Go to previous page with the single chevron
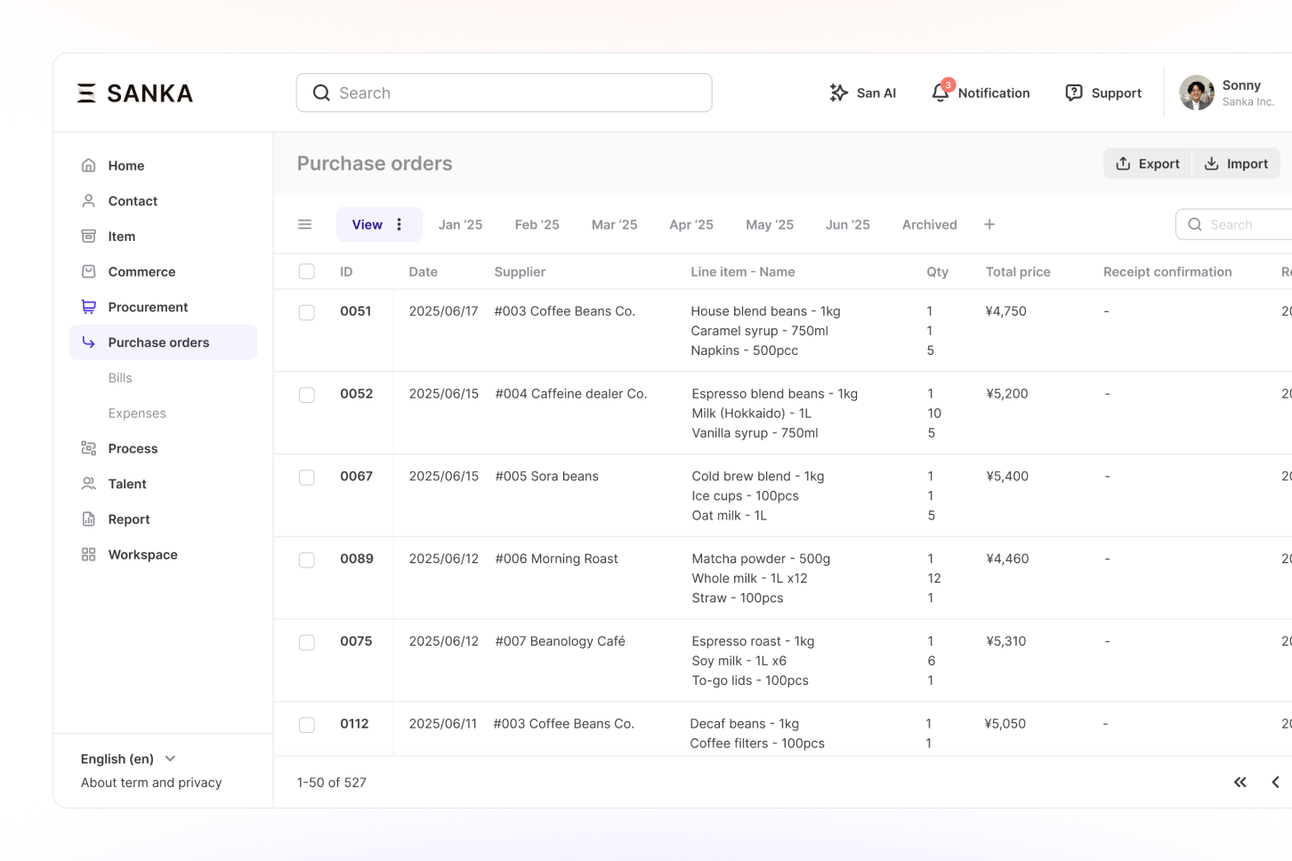Viewport: 1292px width, 861px height. click(1275, 782)
